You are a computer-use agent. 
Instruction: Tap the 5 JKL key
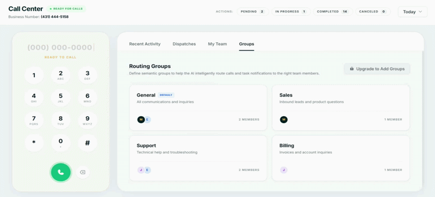(61, 98)
